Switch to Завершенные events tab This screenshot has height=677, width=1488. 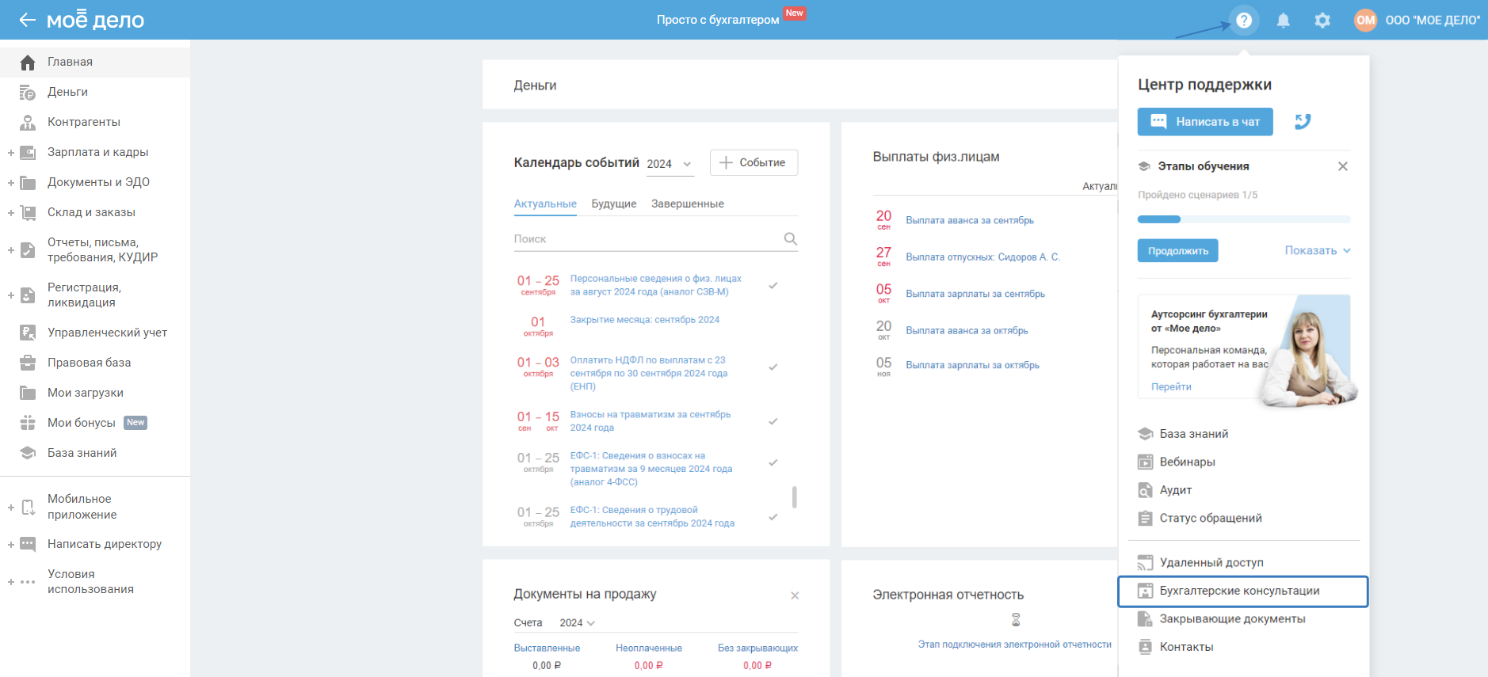point(688,203)
